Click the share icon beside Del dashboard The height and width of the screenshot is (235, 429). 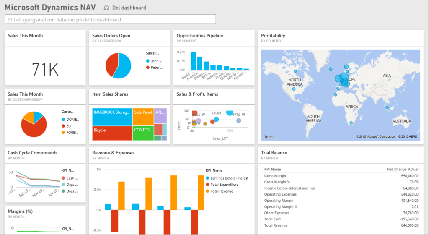pos(106,8)
